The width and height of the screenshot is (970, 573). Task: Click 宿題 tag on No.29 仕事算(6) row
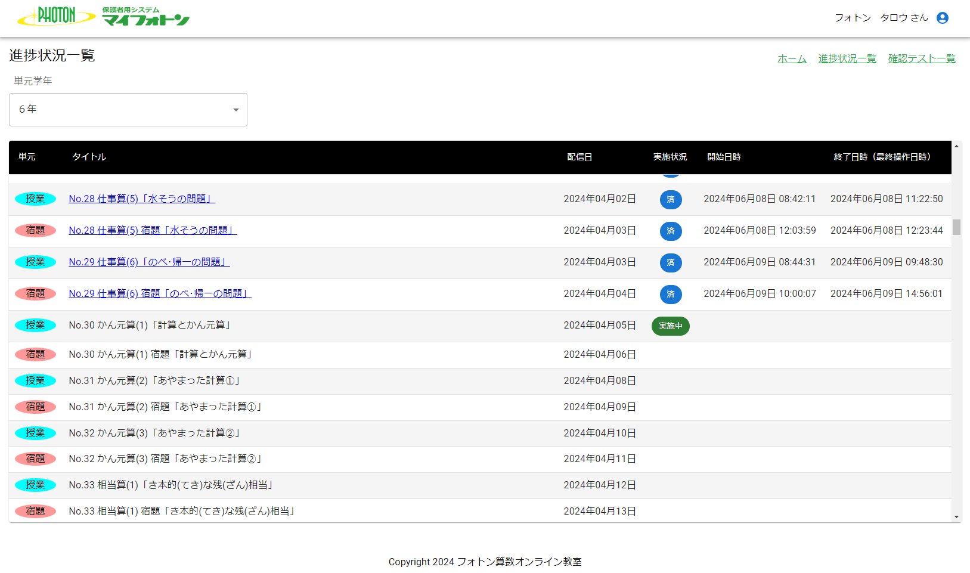coord(35,293)
